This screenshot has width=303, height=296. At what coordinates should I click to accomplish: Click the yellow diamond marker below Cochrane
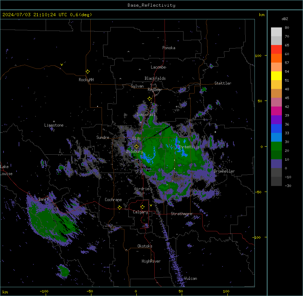coord(120,207)
